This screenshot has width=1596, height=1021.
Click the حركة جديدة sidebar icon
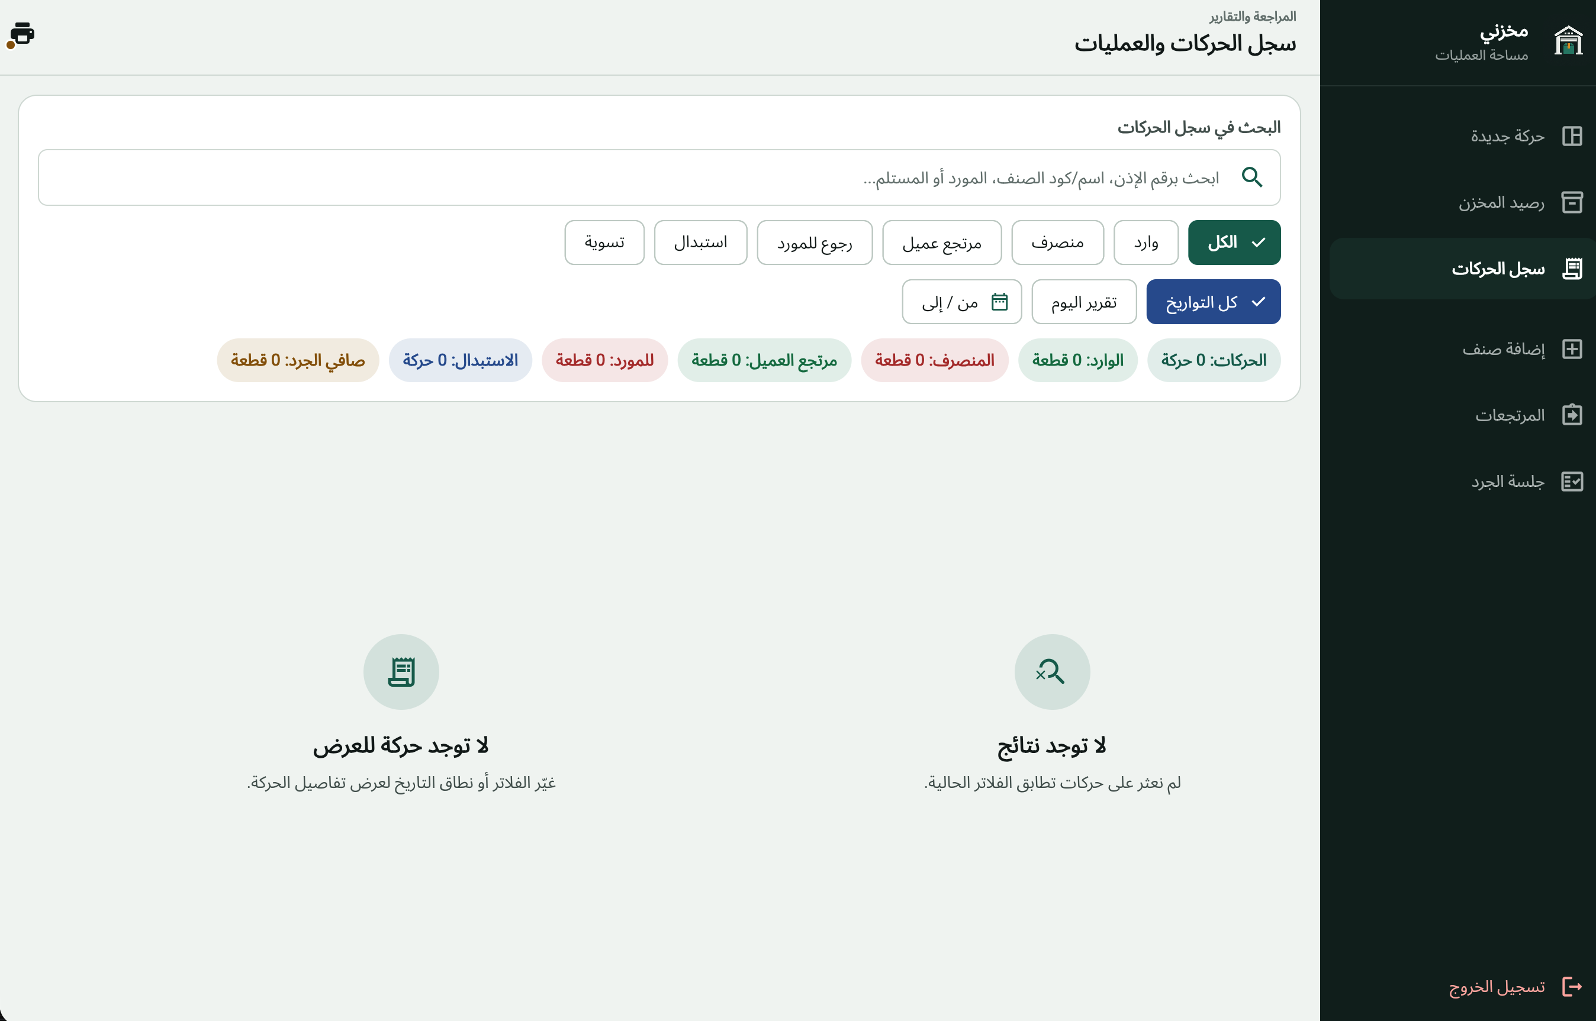[1572, 136]
